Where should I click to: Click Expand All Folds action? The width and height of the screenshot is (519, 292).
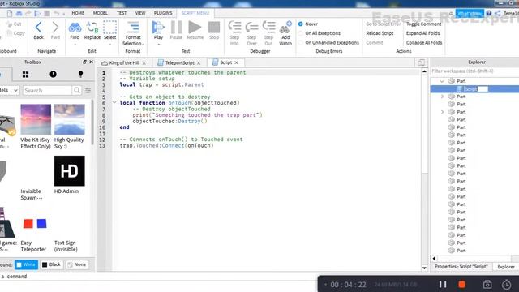click(x=422, y=33)
